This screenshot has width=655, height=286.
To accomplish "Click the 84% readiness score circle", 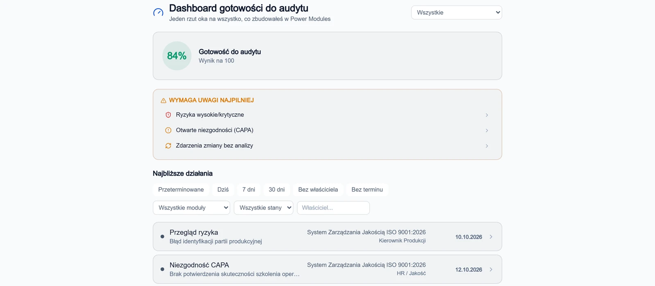I will tap(177, 56).
